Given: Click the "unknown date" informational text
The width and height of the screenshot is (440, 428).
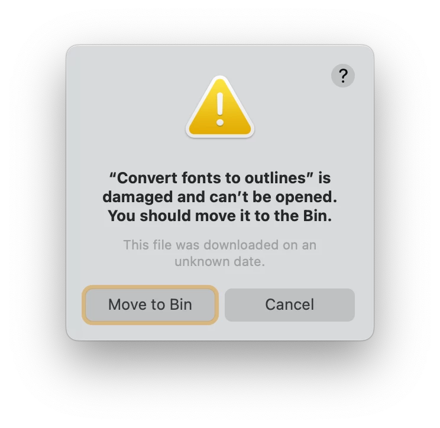Looking at the screenshot, I should click(220, 261).
